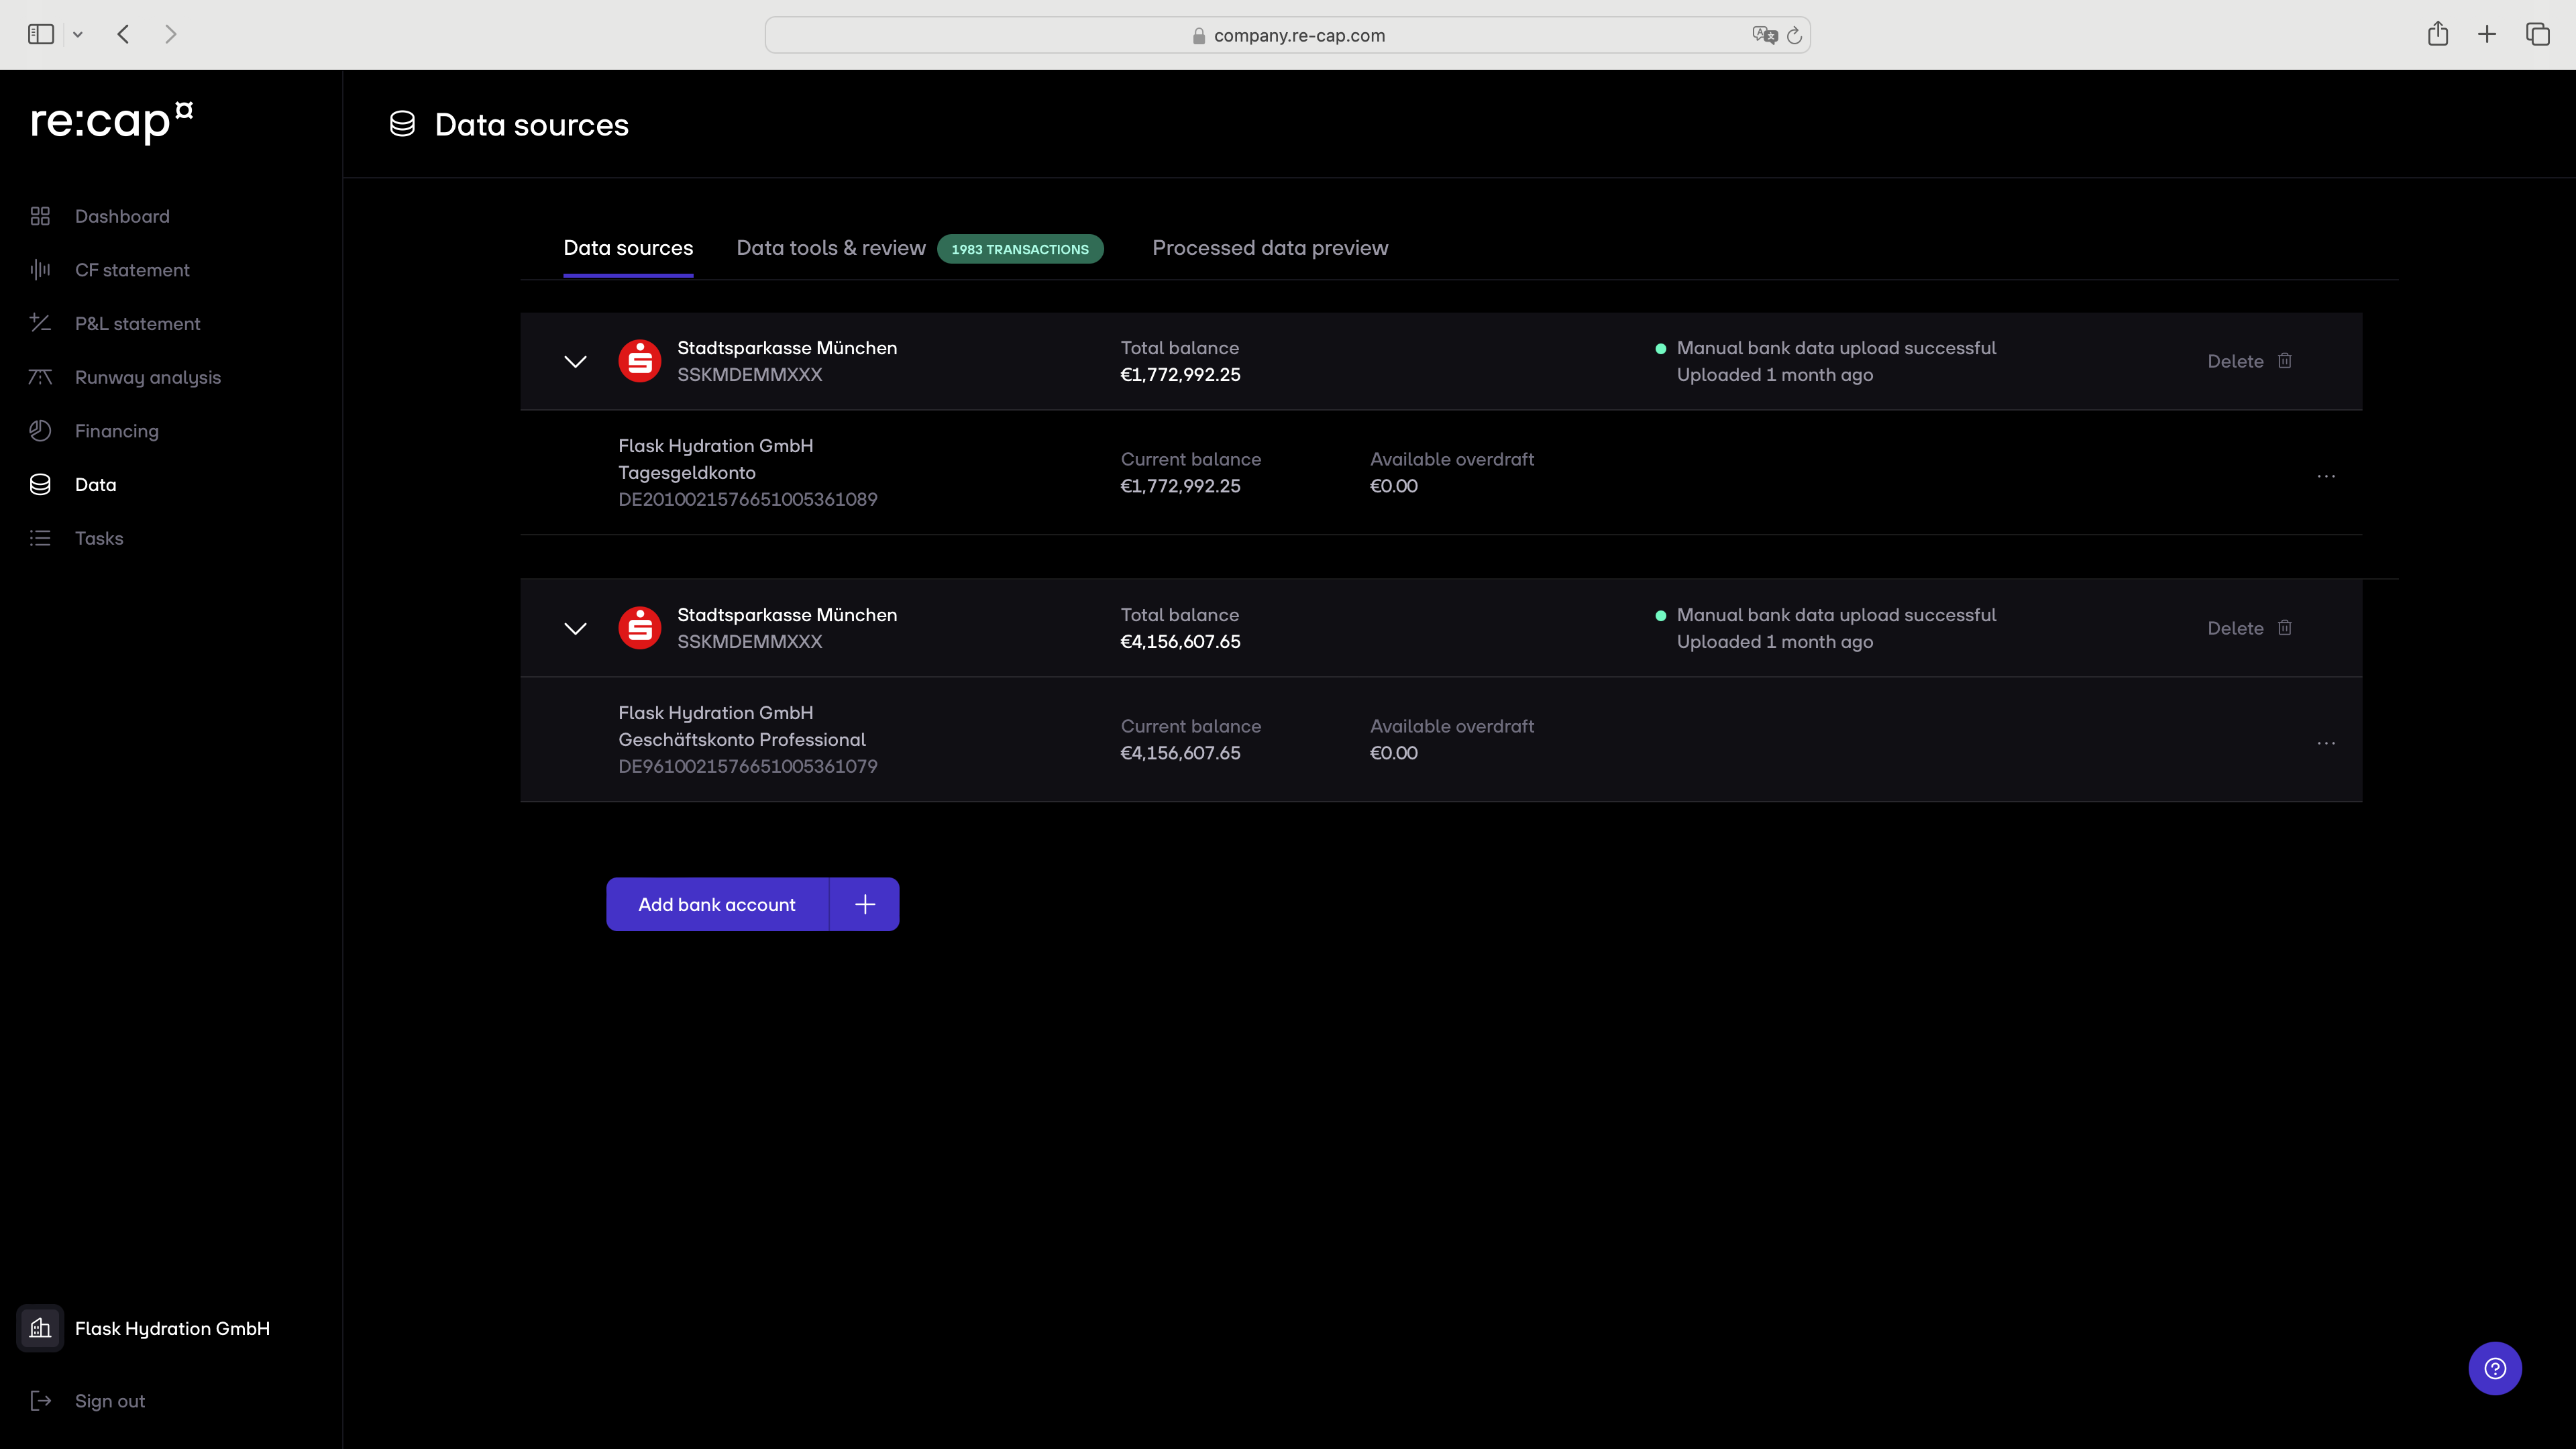This screenshot has height=1449, width=2576.
Task: Click the Flask Hydration GmbH company building icon
Action: click(40, 1328)
